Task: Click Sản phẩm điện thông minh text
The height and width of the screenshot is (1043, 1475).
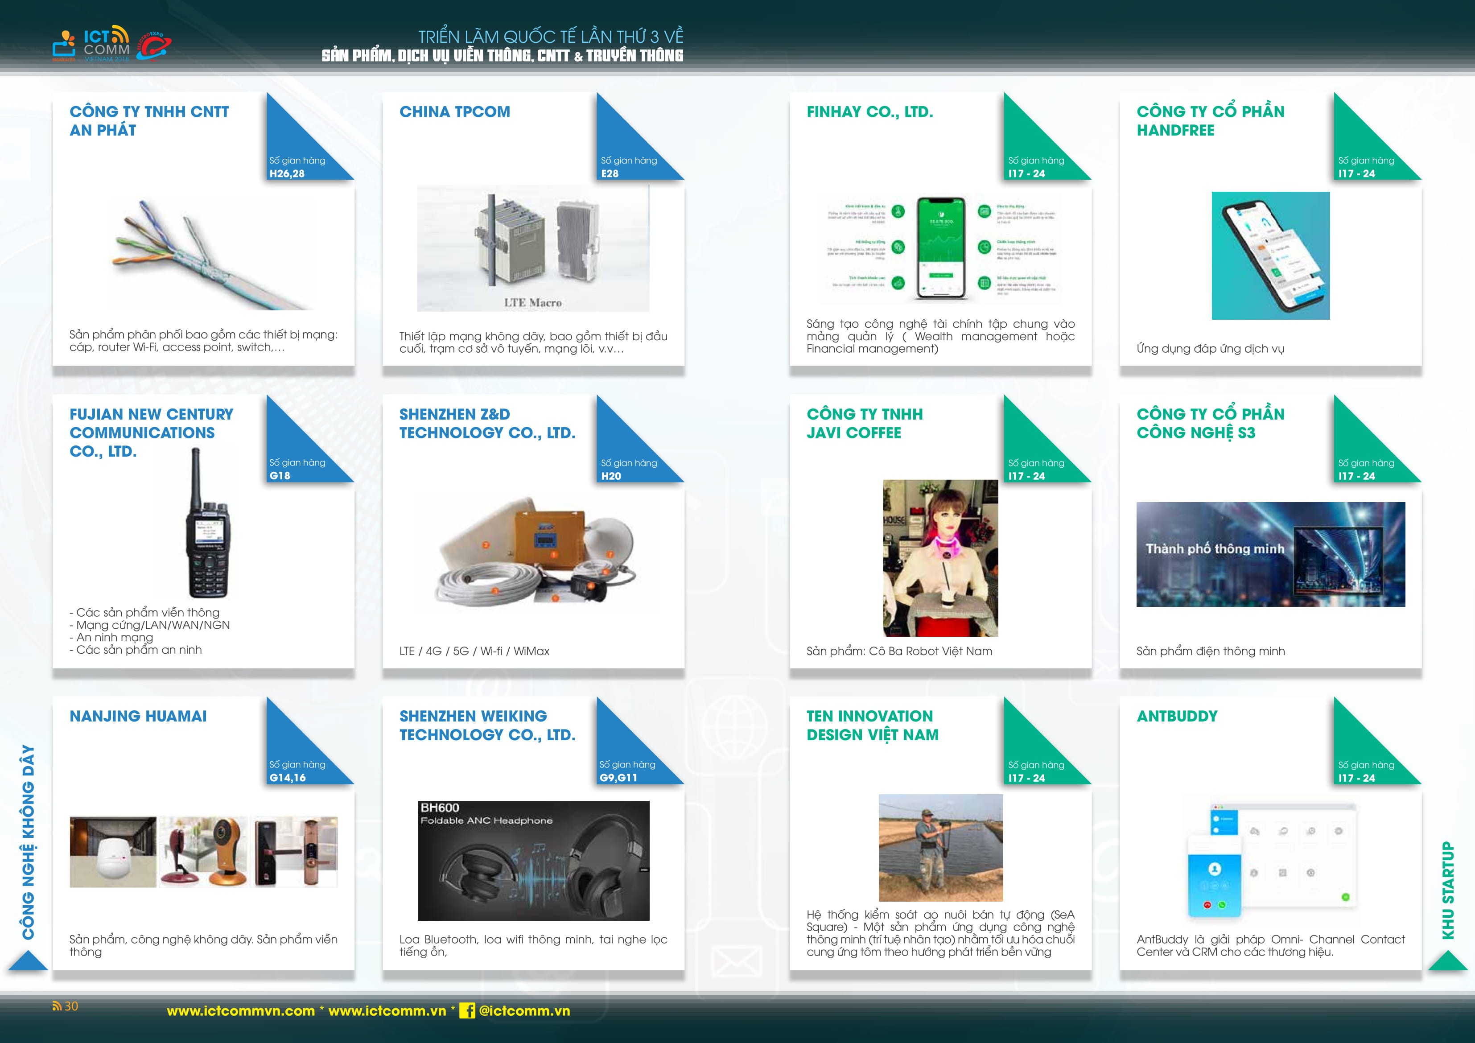Action: (x=1210, y=651)
